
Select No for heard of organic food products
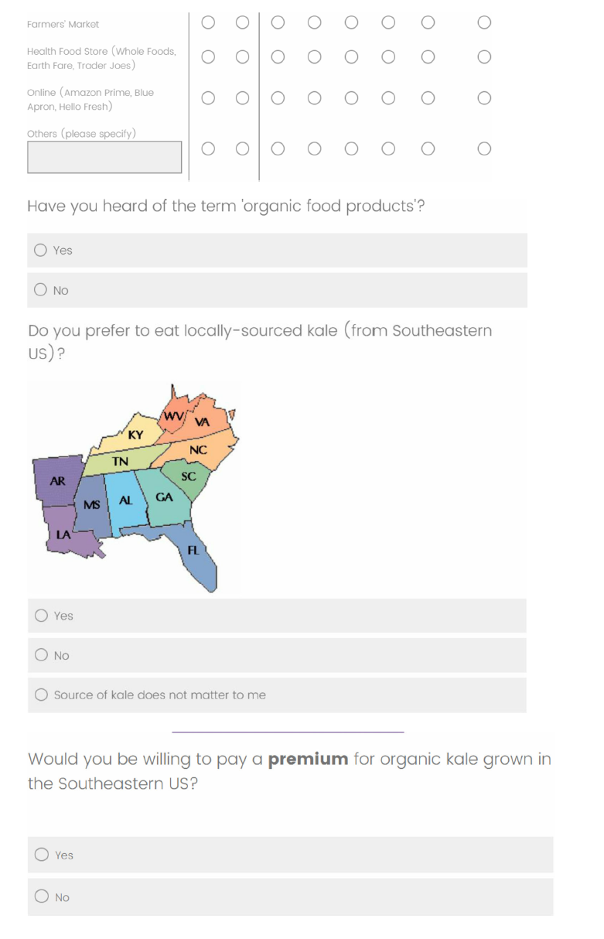(41, 290)
